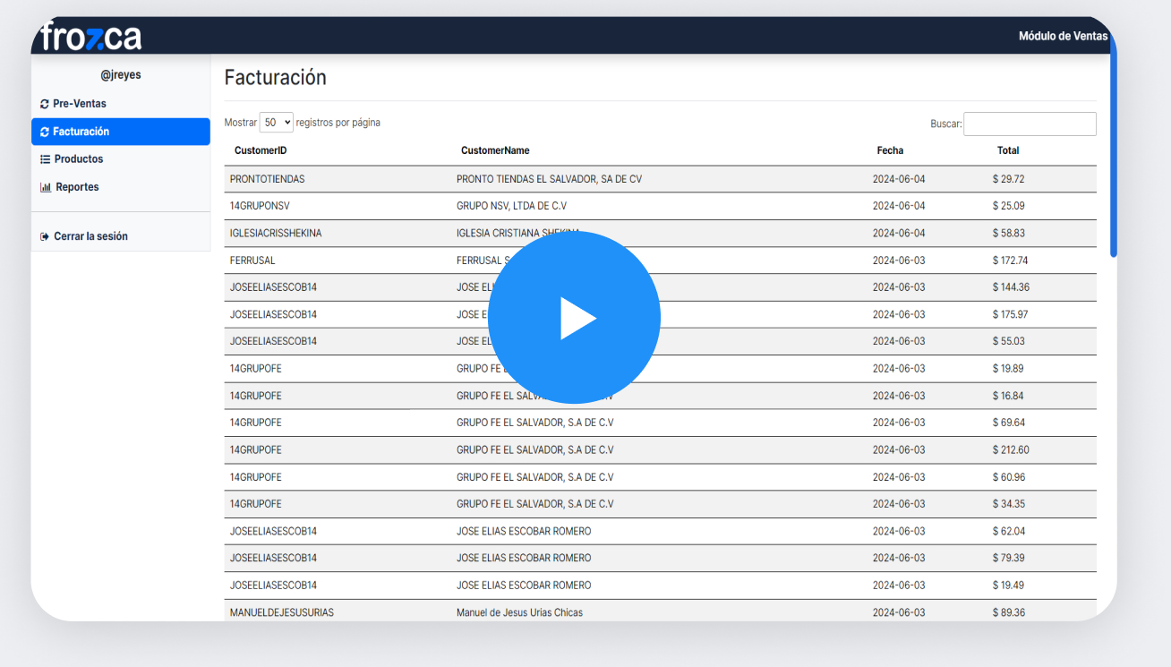The height and width of the screenshot is (667, 1171).
Task: Play the video with the blue button
Action: (574, 317)
